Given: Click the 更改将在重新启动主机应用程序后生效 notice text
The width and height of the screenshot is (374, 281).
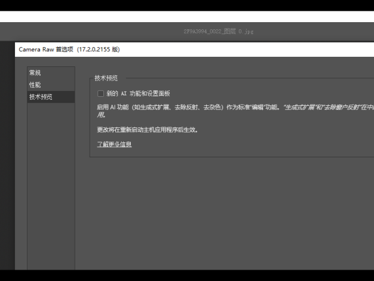Looking at the screenshot, I should [148, 130].
